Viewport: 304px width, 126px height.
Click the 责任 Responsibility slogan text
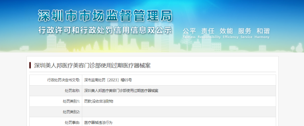208,33
